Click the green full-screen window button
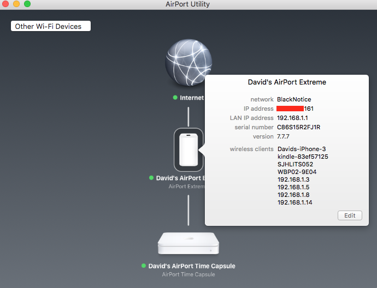Screen dimensions: 377x288 (27, 4)
